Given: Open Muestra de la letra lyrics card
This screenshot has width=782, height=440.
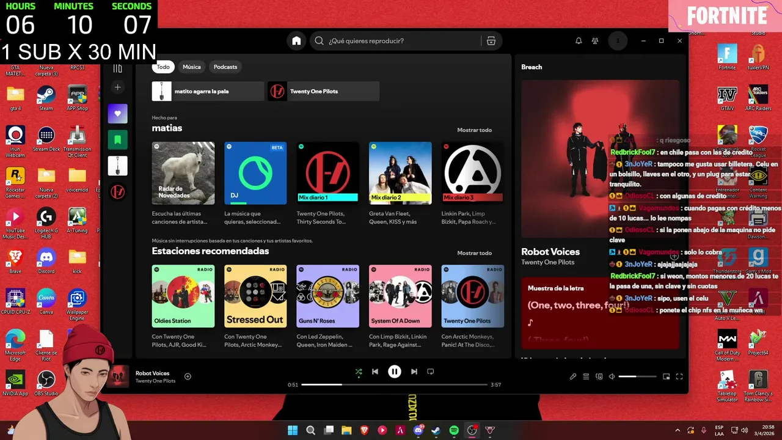Looking at the screenshot, I should pyautogui.click(x=600, y=313).
